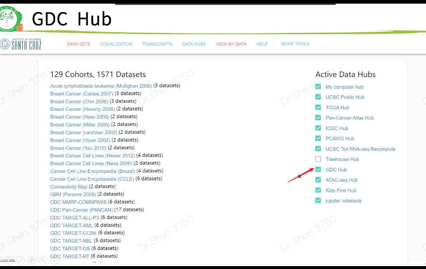Click the UCSC Toil RNA-seq Recompute label

click(361, 149)
